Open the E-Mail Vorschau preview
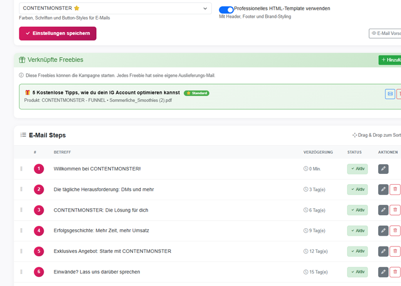This screenshot has width=401, height=286. pos(385,34)
